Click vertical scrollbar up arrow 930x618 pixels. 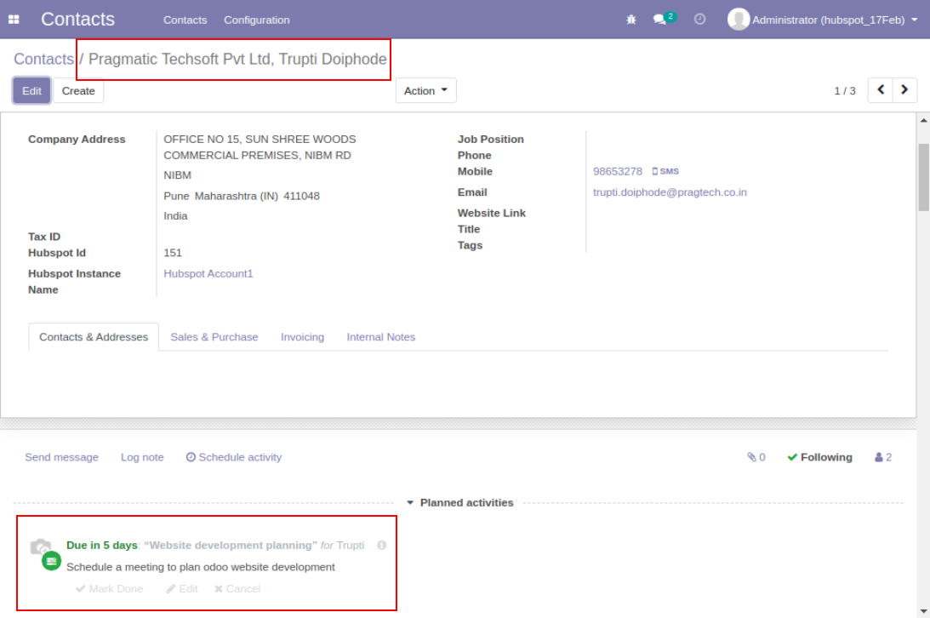coord(923,120)
